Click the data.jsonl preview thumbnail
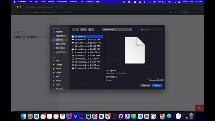215x121 pixels. coord(135,50)
